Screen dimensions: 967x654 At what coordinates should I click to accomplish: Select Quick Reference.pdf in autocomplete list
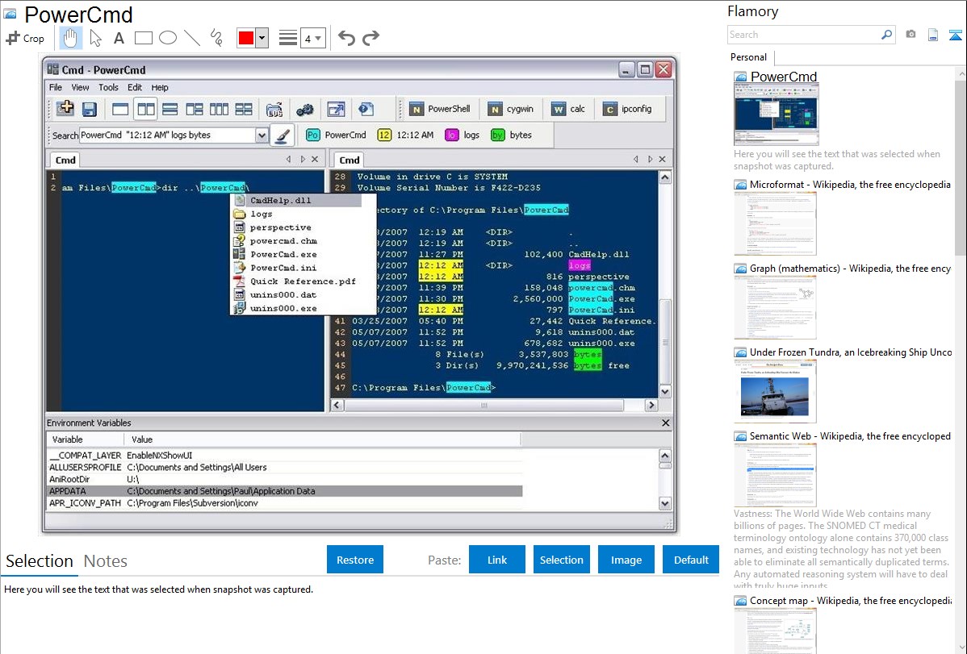303,281
